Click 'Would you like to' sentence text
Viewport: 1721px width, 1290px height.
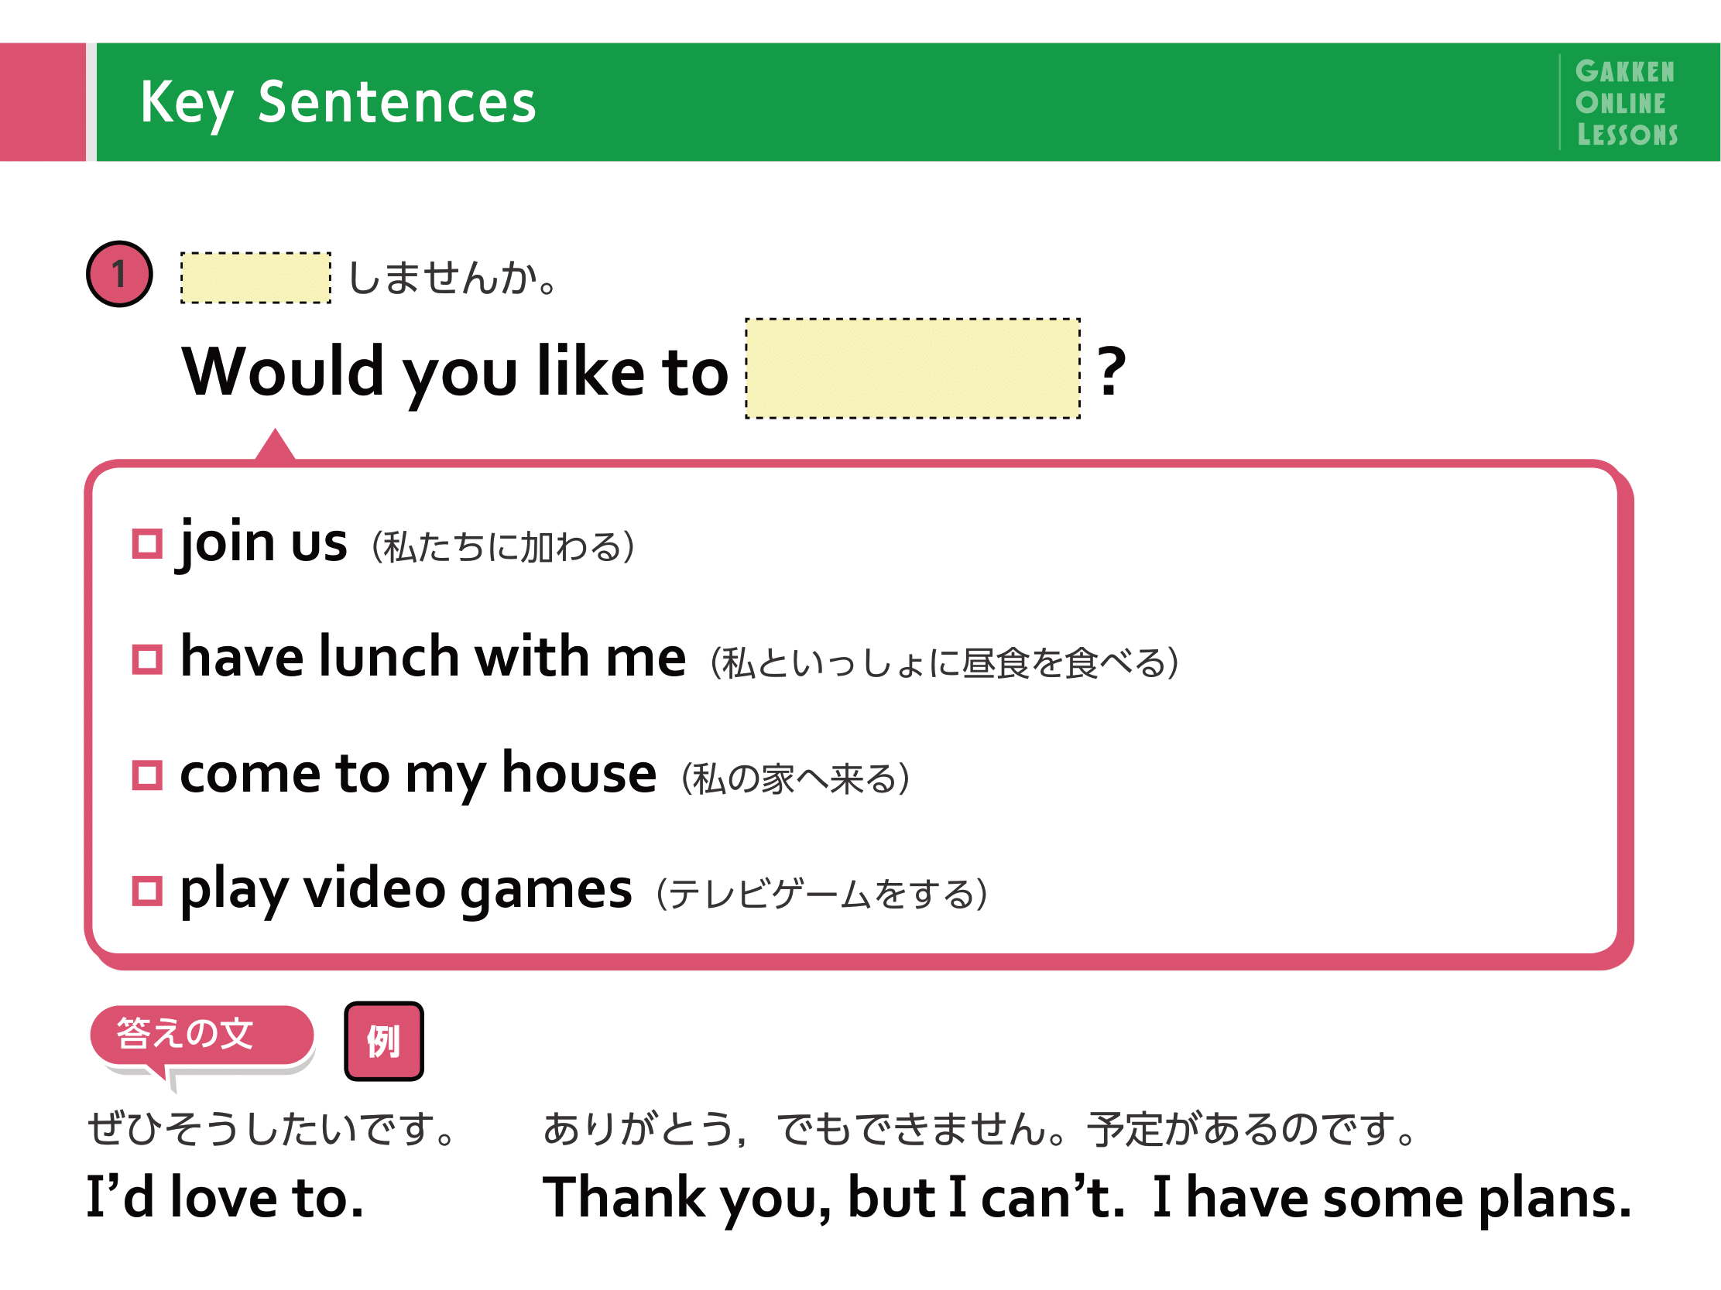(x=455, y=373)
